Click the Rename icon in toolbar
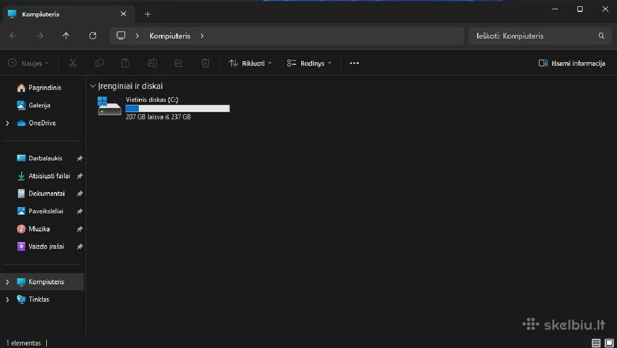The width and height of the screenshot is (617, 348). (152, 63)
